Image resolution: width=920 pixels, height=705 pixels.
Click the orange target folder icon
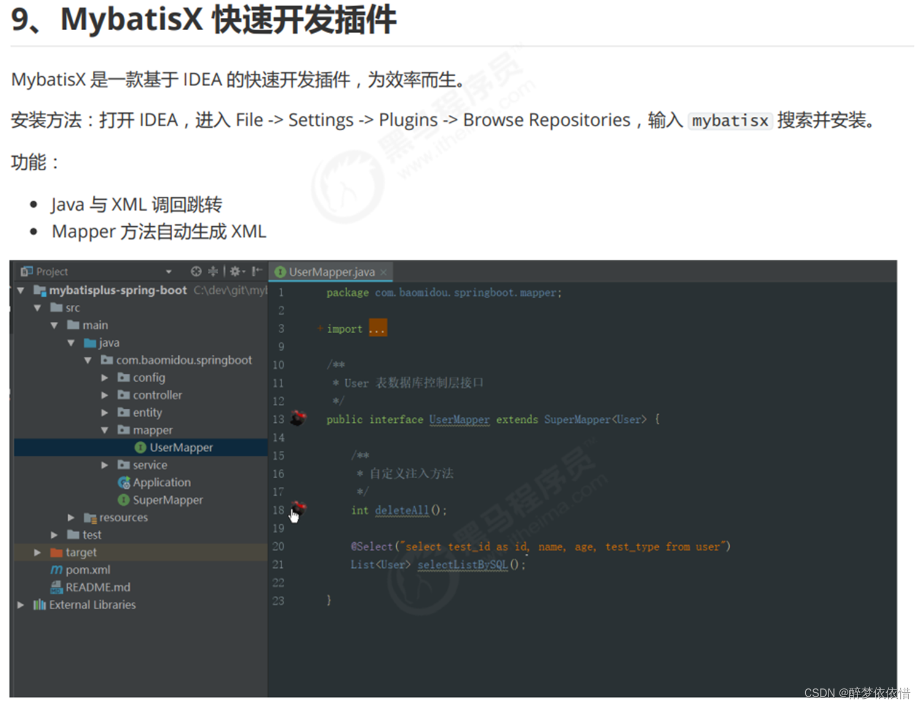[57, 553]
